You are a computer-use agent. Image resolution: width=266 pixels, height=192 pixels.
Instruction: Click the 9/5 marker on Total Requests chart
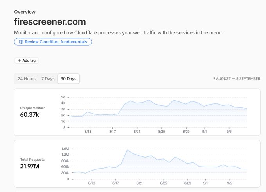pos(230,183)
